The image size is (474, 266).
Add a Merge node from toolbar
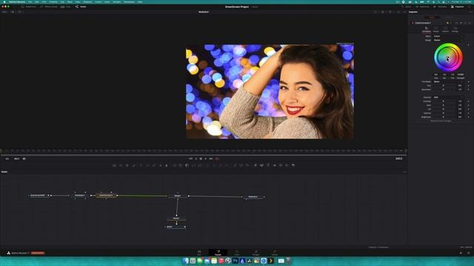[x=175, y=166]
